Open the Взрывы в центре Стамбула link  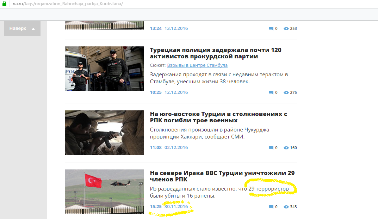(197, 65)
